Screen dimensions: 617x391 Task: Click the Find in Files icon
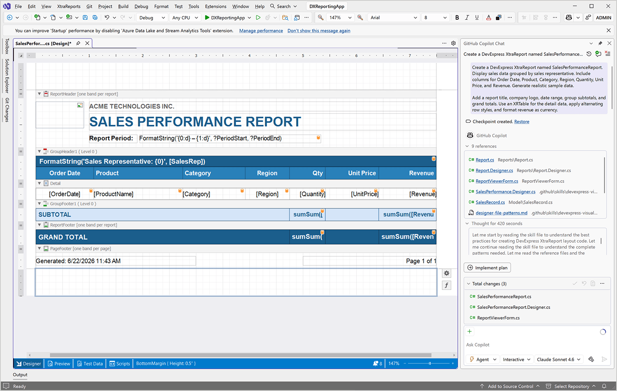click(x=285, y=18)
